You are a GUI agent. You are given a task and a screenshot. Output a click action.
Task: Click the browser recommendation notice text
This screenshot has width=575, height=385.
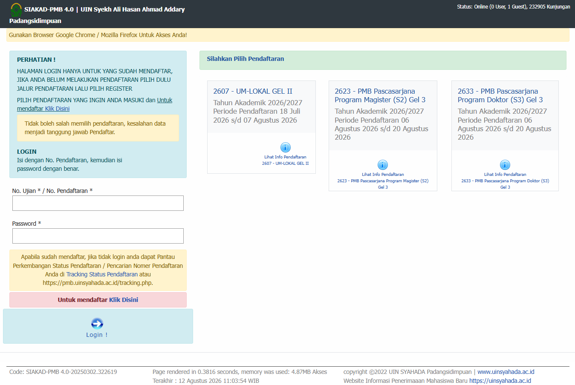pyautogui.click(x=98, y=35)
